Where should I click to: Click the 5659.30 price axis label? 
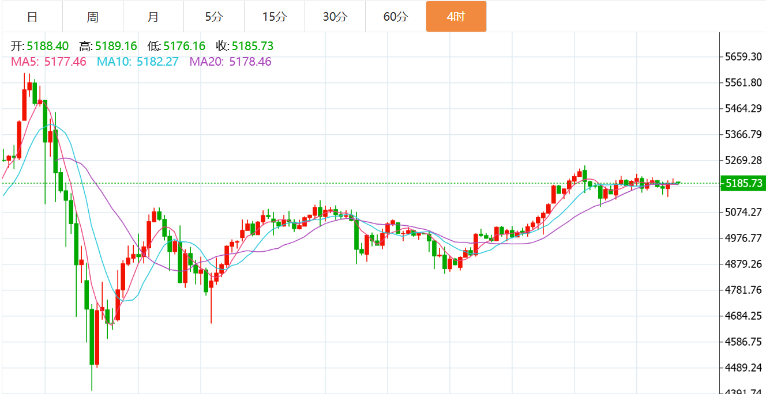coord(744,56)
